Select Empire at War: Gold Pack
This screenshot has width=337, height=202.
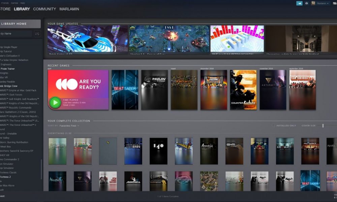(x=18, y=90)
